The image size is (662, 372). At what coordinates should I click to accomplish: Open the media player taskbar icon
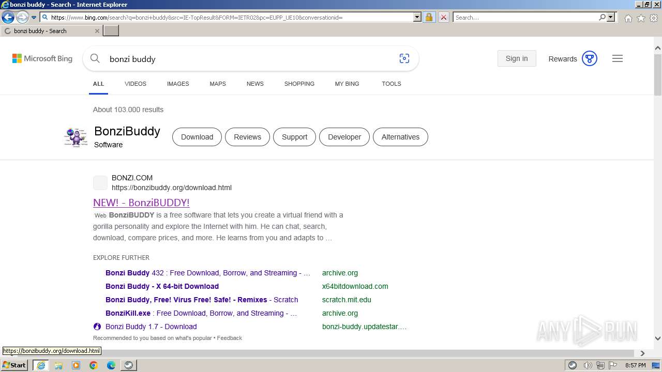[76, 365]
